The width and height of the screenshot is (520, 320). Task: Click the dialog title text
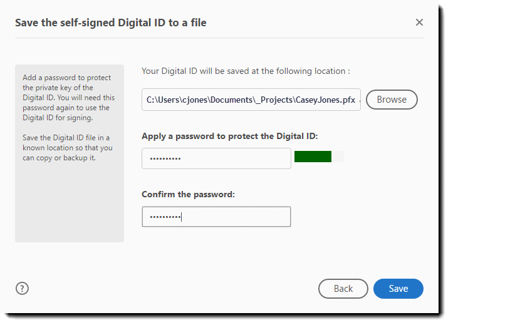click(x=111, y=23)
